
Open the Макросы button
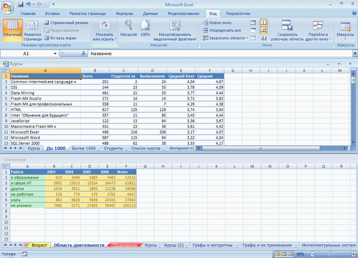tap(345, 29)
